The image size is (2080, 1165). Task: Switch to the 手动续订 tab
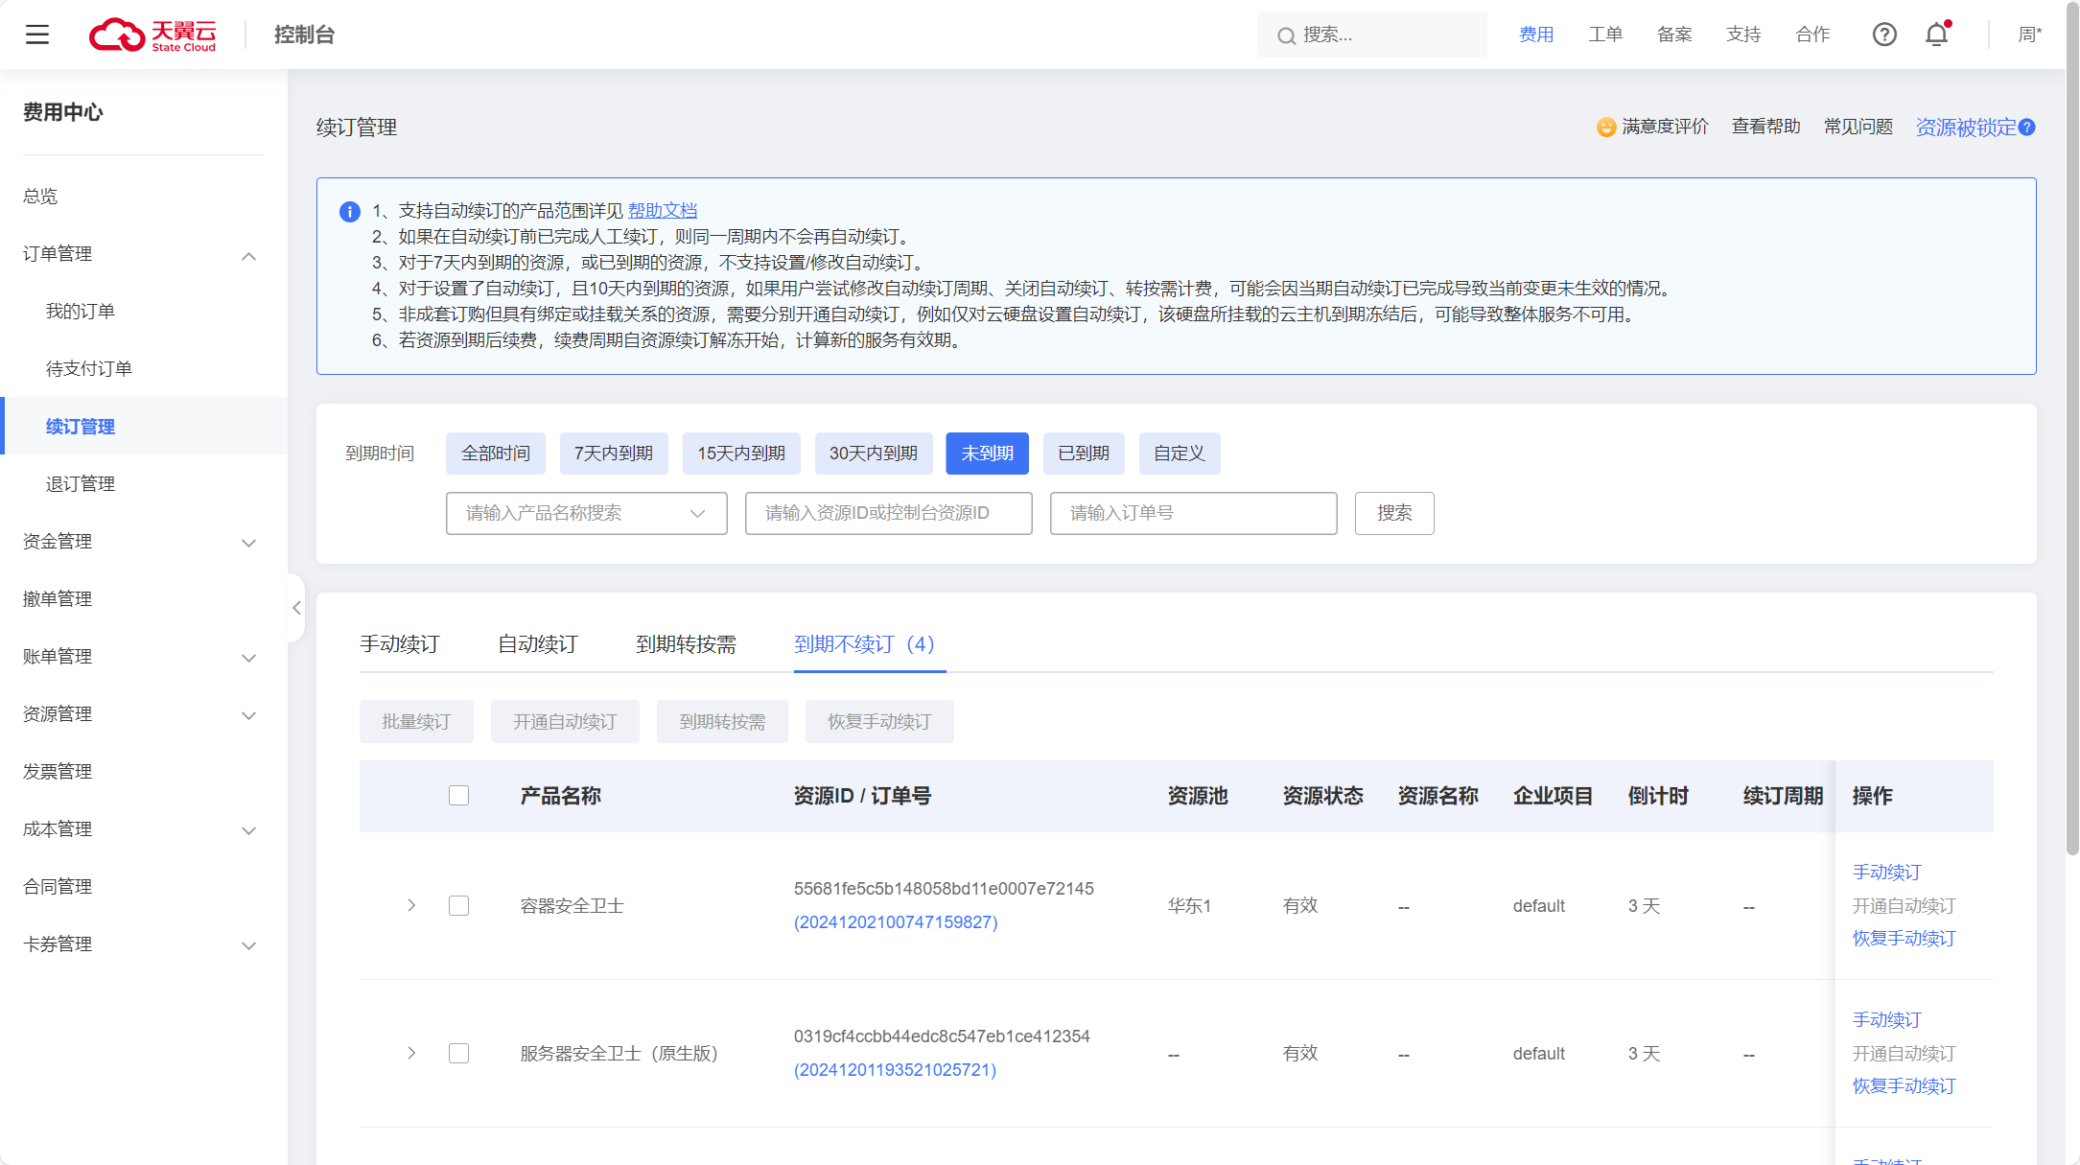(x=400, y=644)
